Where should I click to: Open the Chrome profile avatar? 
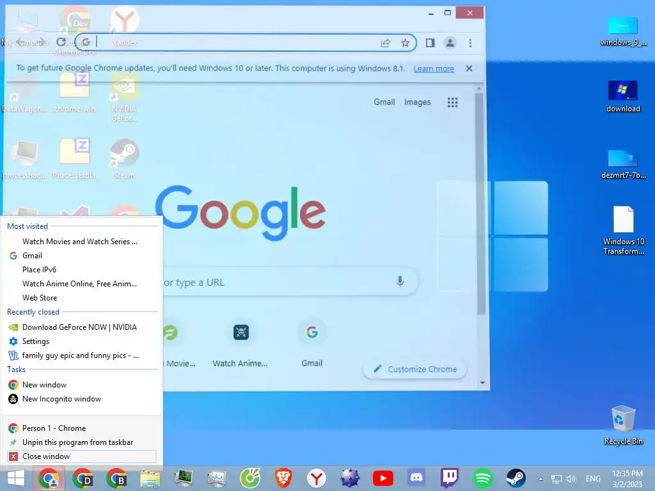pyautogui.click(x=450, y=43)
